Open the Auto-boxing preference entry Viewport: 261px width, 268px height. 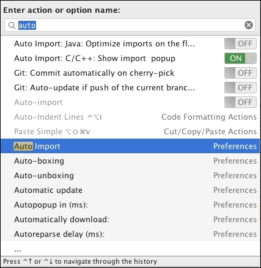pyautogui.click(x=130, y=161)
